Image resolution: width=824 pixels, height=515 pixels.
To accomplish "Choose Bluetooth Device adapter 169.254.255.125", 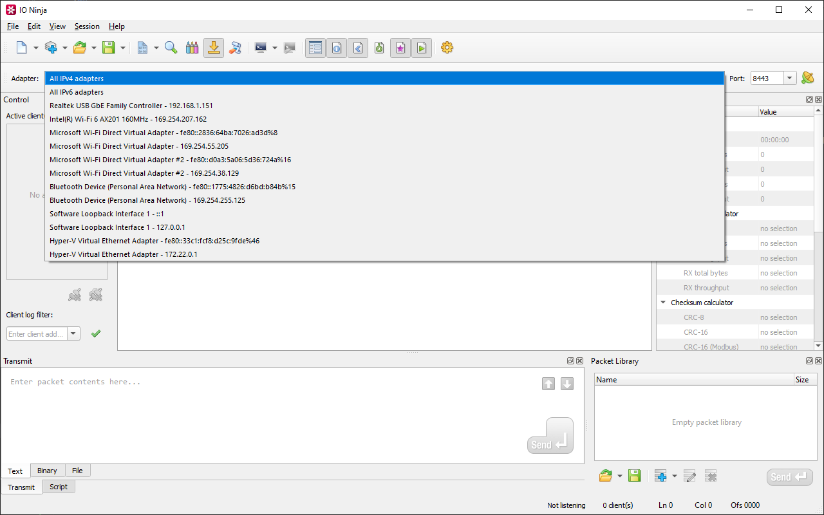I will click(x=384, y=200).
